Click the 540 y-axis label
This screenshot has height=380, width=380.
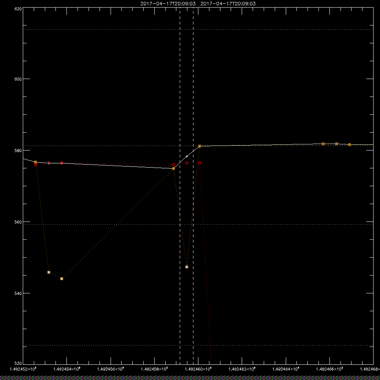point(18,293)
